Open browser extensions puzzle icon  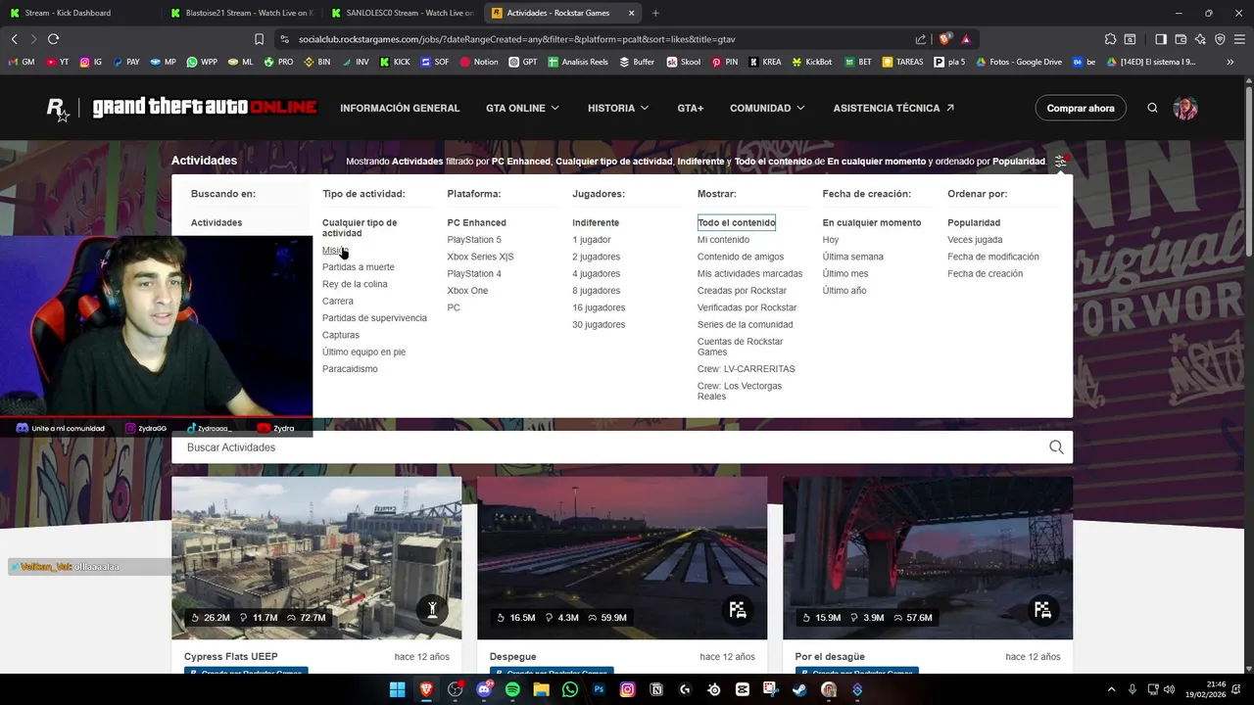pos(1110,39)
